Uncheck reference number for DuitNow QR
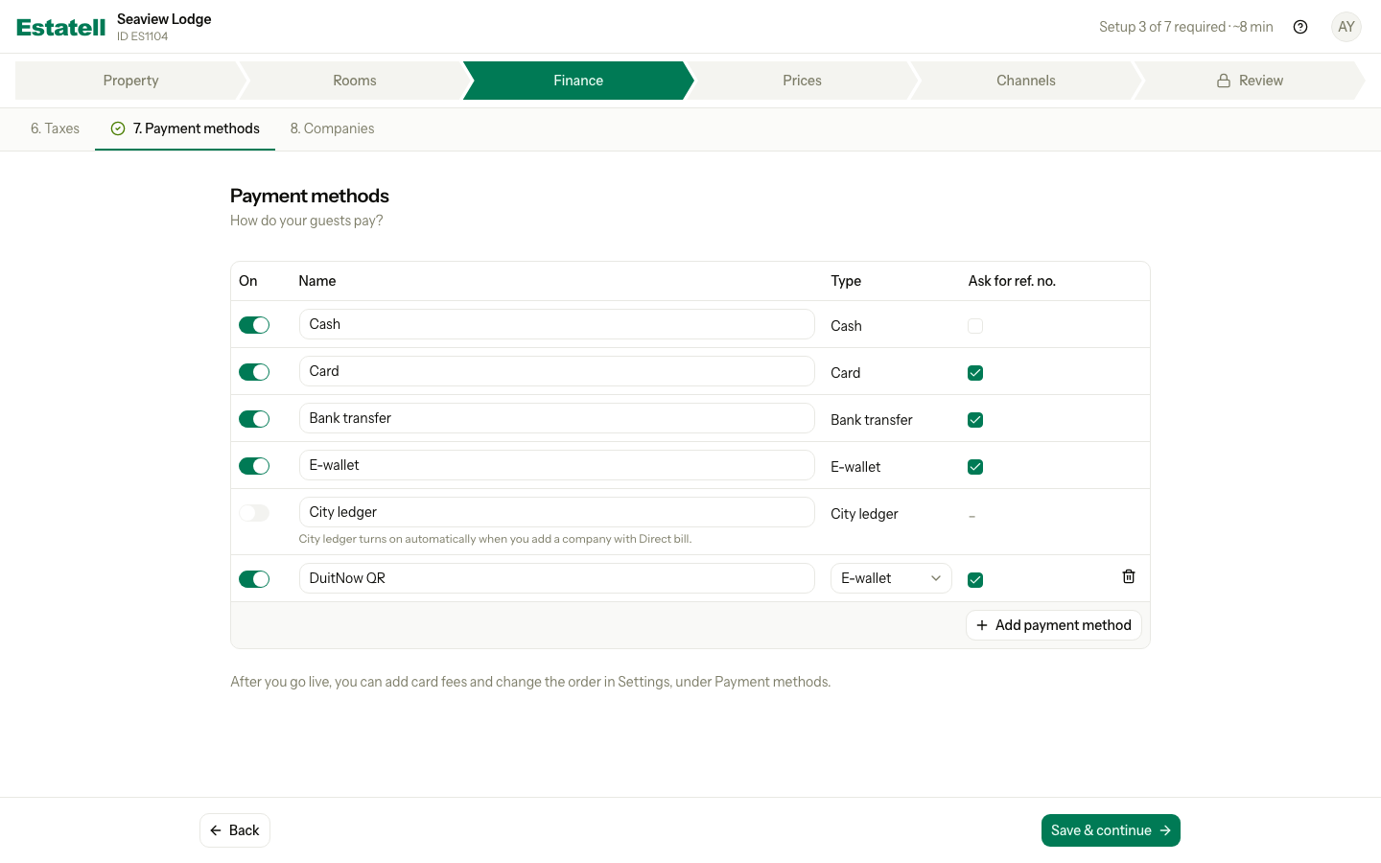This screenshot has height=863, width=1381. [x=975, y=580]
